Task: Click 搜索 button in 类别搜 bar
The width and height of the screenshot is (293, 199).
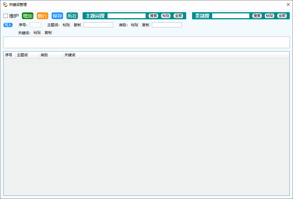Action: pos(257,16)
